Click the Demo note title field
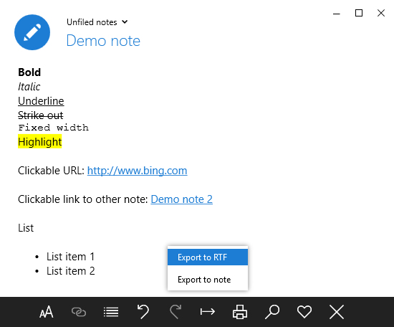Screen dimensions: 394x327 pos(103,41)
